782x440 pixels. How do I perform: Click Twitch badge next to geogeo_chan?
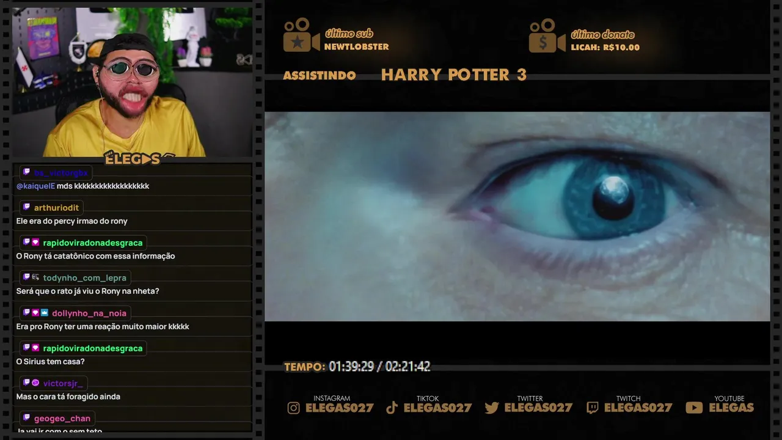pos(26,418)
